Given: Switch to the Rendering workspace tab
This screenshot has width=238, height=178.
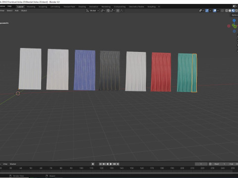Looking at the screenshot, I should (106, 7).
